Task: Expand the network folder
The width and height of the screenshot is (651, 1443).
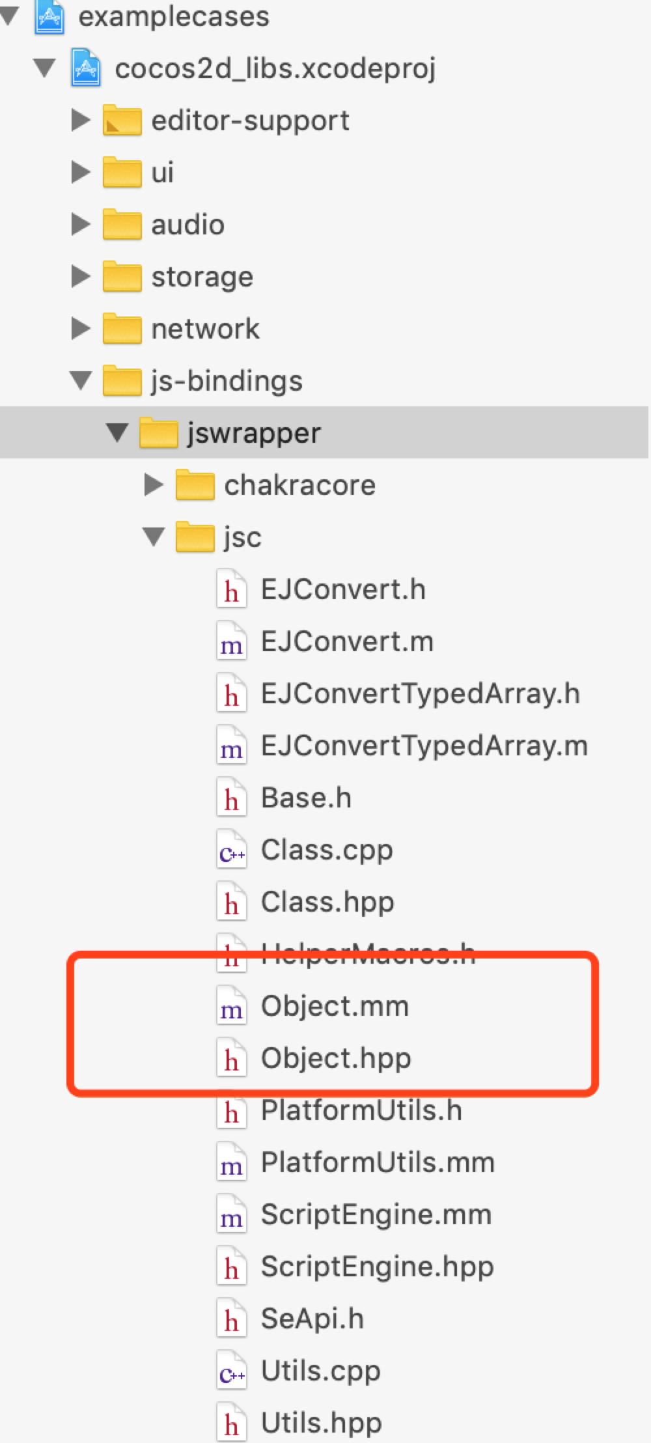Action: click(81, 328)
